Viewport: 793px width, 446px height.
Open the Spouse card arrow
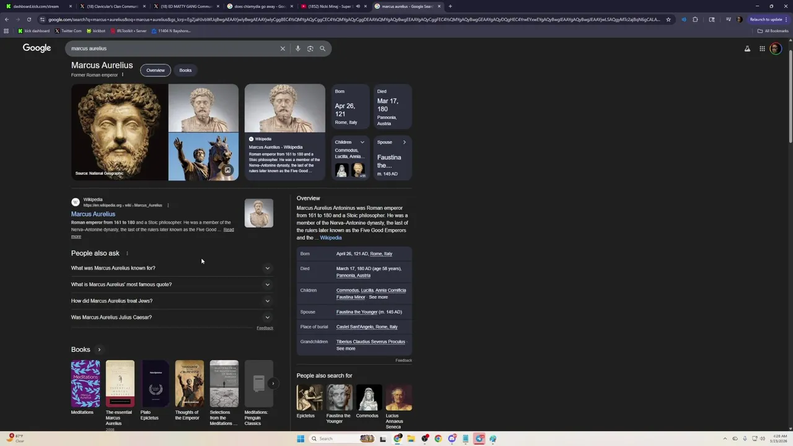pos(405,142)
